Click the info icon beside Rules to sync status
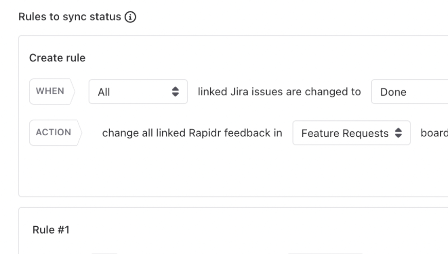The height and width of the screenshot is (254, 448). click(129, 17)
